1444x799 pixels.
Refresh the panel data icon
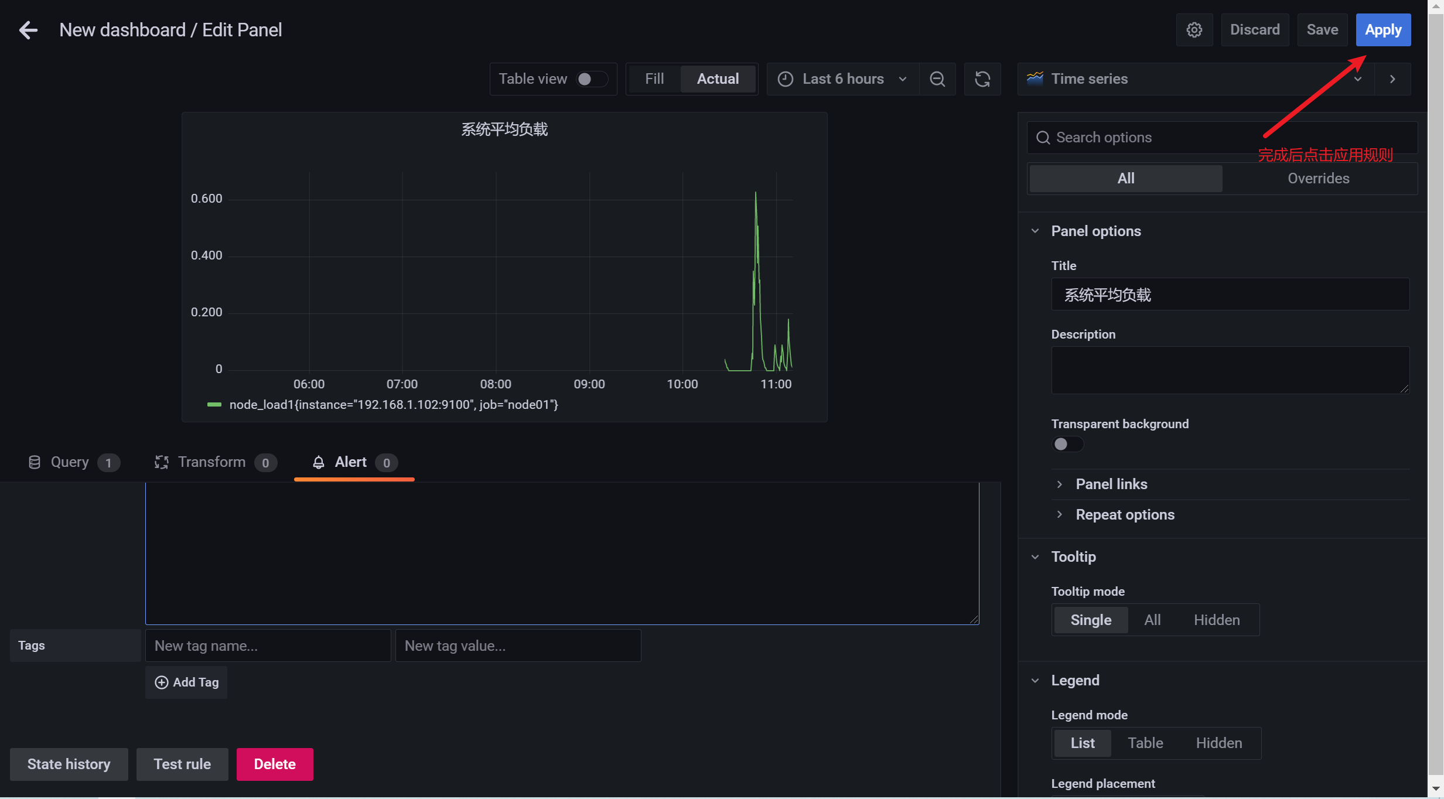982,79
